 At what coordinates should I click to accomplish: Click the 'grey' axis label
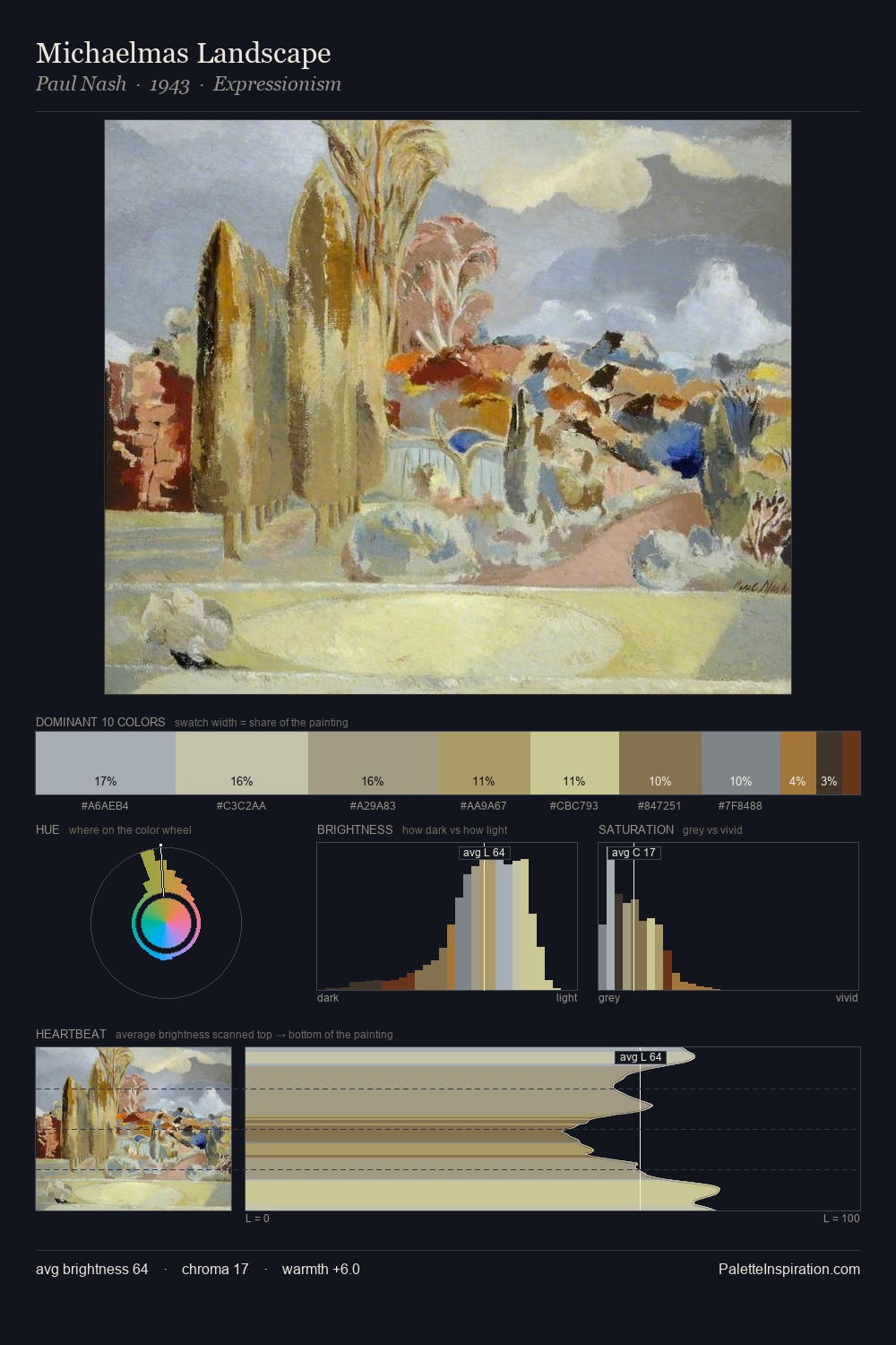click(609, 997)
